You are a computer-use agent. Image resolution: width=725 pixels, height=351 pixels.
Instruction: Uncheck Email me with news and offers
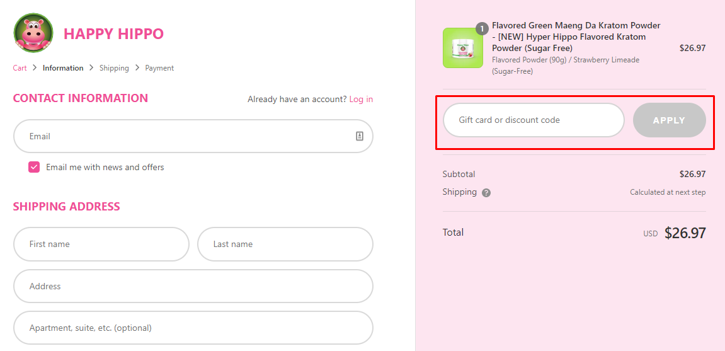click(x=34, y=167)
